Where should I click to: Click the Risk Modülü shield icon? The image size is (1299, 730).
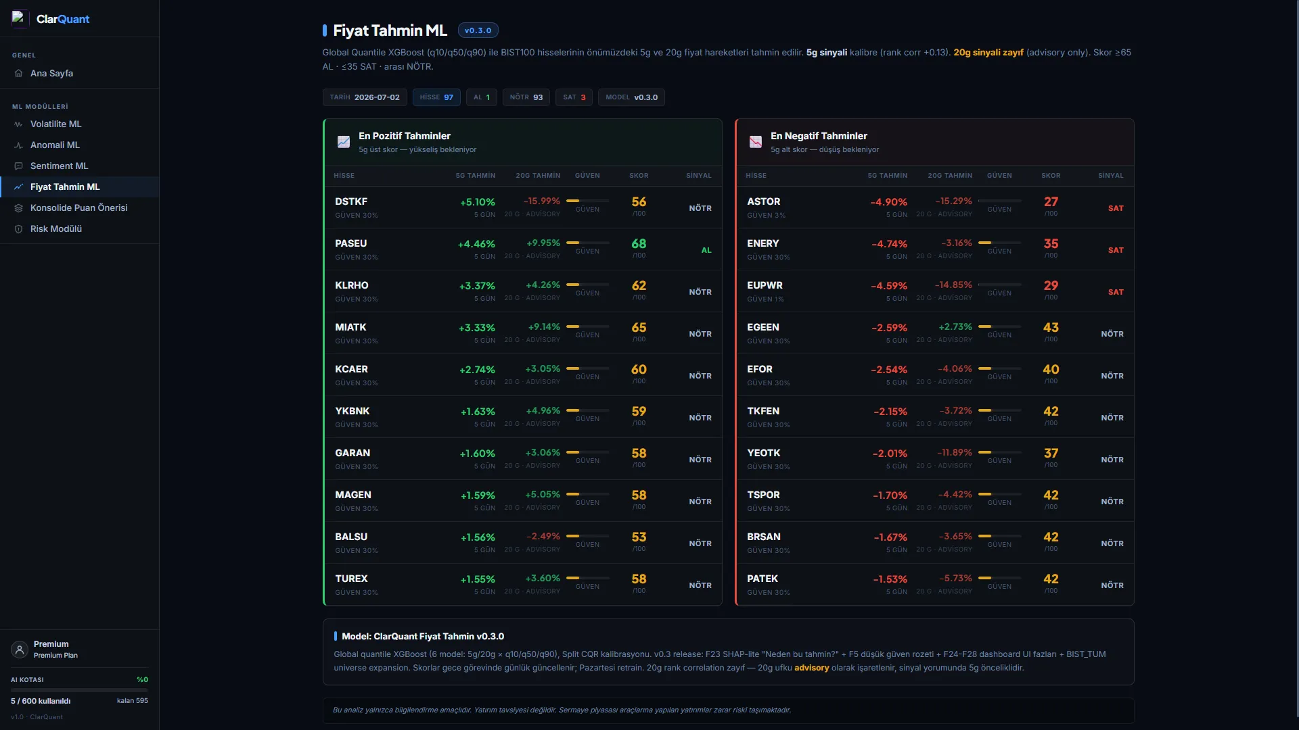[x=18, y=229]
